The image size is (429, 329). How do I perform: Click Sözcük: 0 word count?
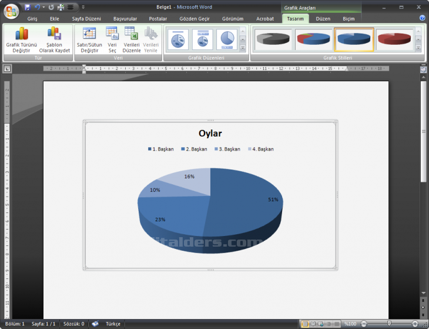(74, 324)
